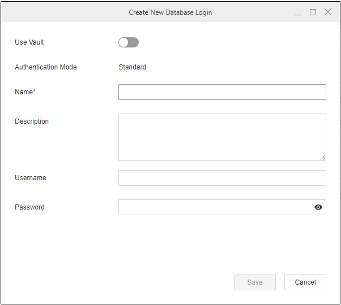Click into the Name input field

tap(221, 92)
